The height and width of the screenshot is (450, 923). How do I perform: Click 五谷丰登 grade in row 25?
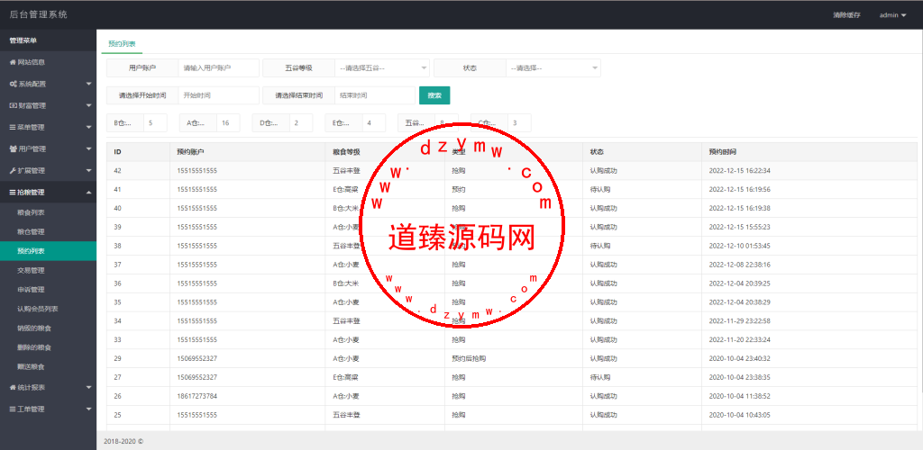point(346,415)
